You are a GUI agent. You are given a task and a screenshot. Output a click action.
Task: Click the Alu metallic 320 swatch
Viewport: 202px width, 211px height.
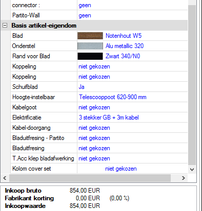(90, 46)
